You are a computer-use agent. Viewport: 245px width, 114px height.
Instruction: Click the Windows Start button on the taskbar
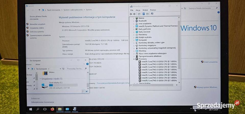(x=31, y=109)
